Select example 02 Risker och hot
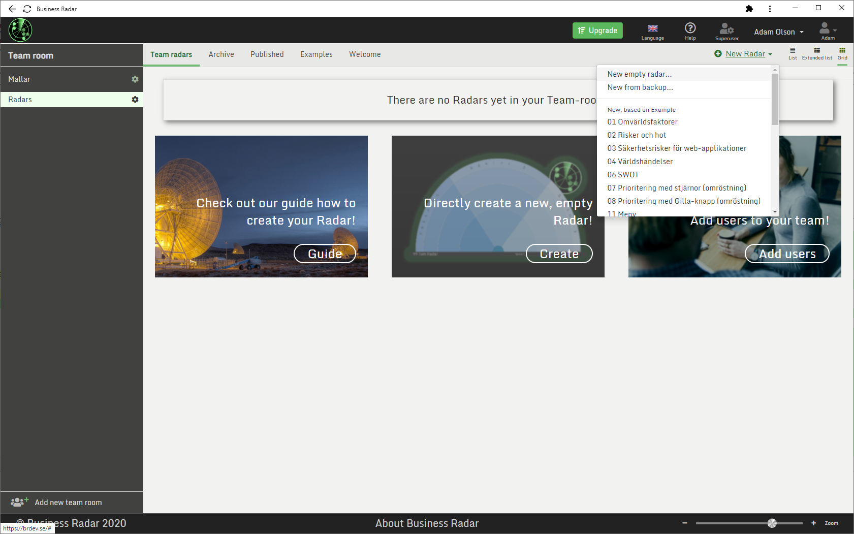 (684, 135)
